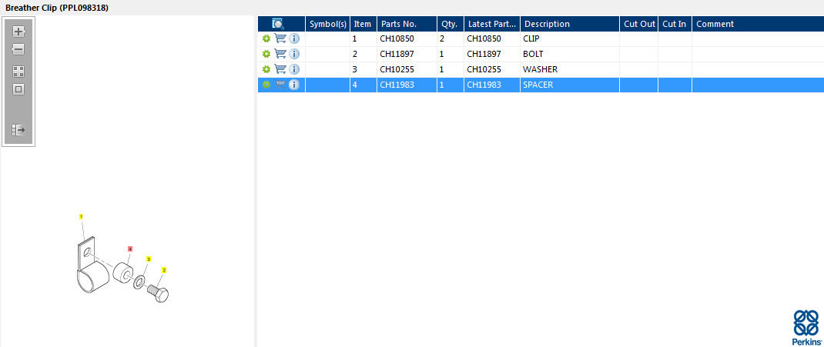The width and height of the screenshot is (824, 347).
Task: Sort by Description column header
Action: (x=570, y=24)
